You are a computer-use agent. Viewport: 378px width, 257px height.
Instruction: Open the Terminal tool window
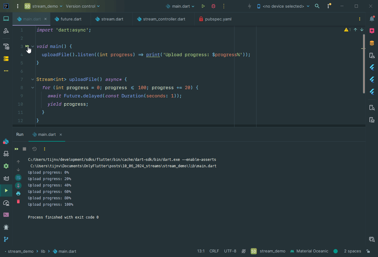pos(6,215)
